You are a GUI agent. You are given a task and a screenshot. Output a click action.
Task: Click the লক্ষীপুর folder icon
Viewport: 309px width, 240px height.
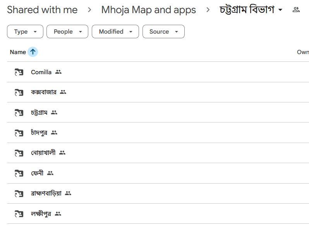pos(19,214)
